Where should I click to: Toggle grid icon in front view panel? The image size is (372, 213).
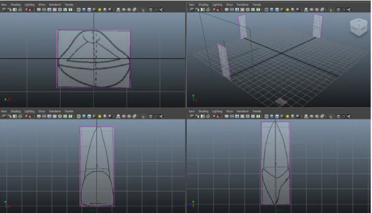pos(39,116)
